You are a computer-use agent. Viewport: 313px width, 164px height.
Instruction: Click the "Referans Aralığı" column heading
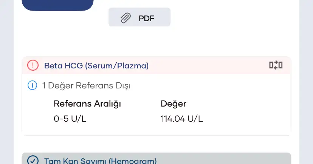coord(87,104)
